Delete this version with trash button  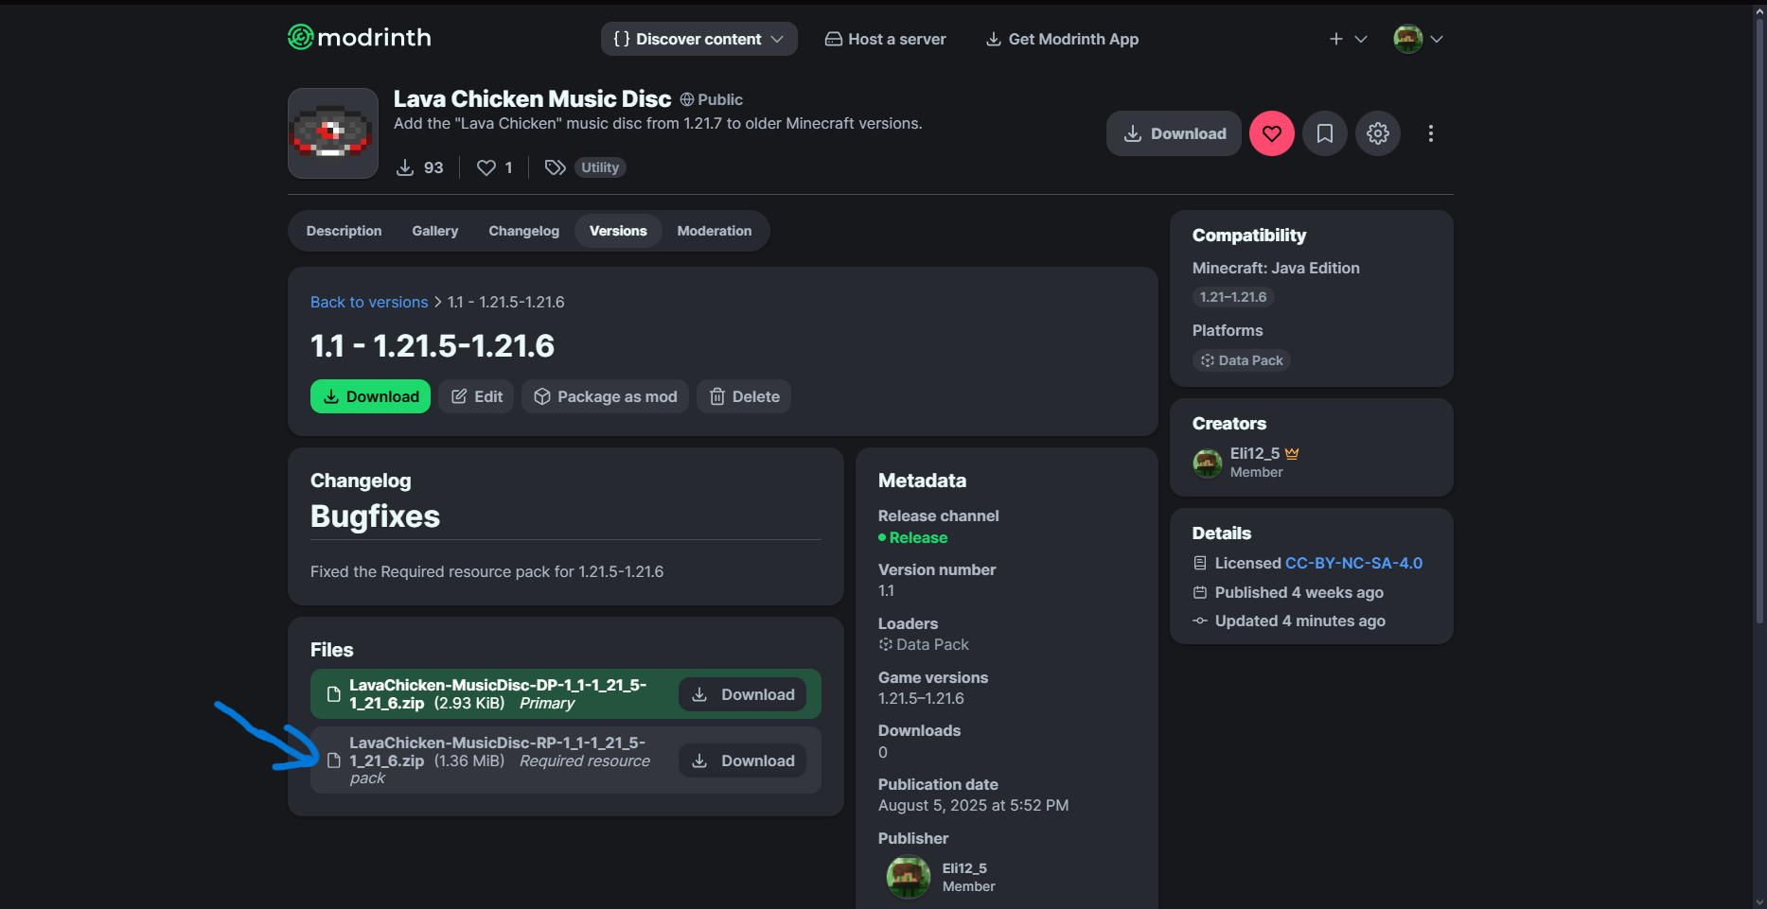click(744, 396)
